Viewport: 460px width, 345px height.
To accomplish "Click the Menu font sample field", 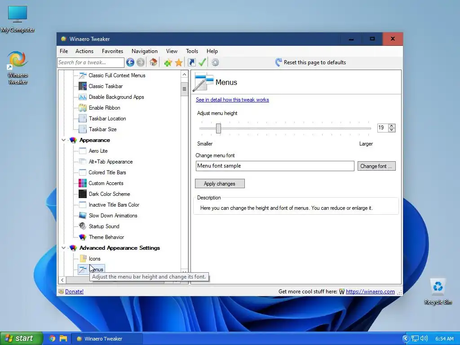I will click(x=275, y=166).
